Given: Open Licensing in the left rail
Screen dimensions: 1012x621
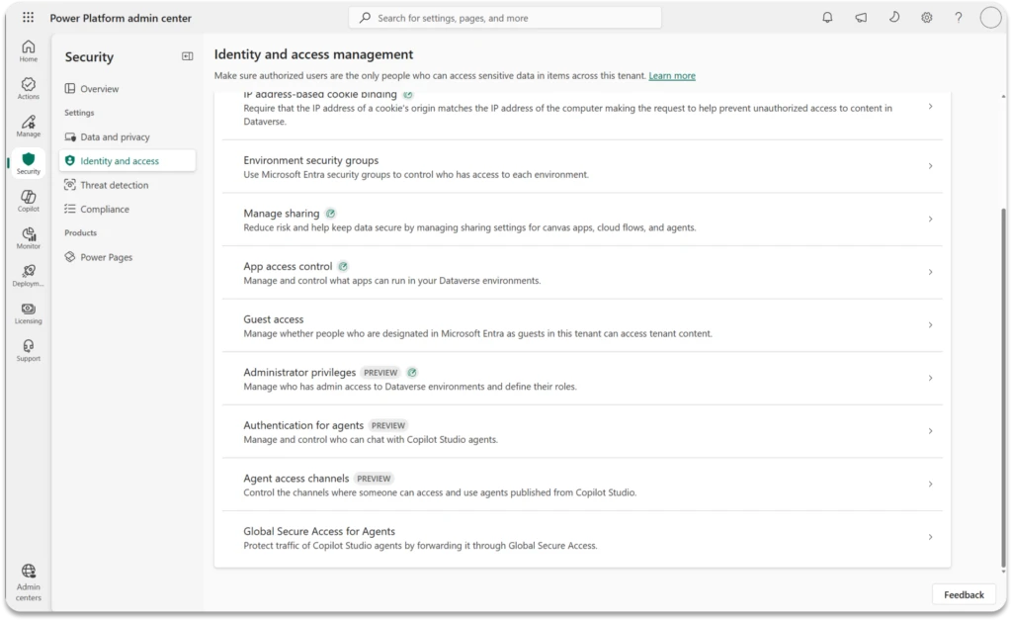Looking at the screenshot, I should (28, 313).
